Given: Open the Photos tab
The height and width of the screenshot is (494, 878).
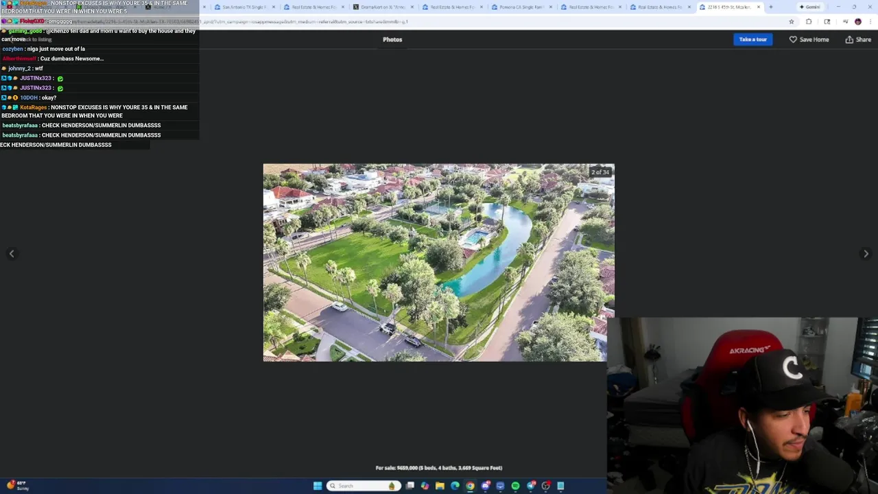Looking at the screenshot, I should 392,39.
